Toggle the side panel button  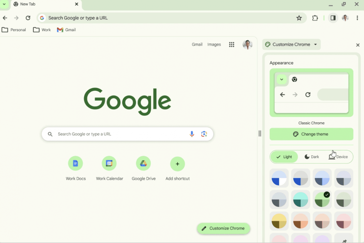[x=333, y=18]
